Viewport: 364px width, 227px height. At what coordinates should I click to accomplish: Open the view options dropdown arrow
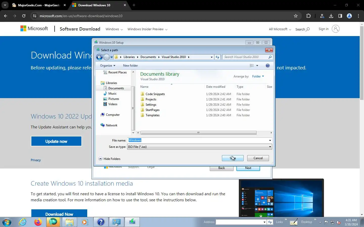click(x=257, y=66)
